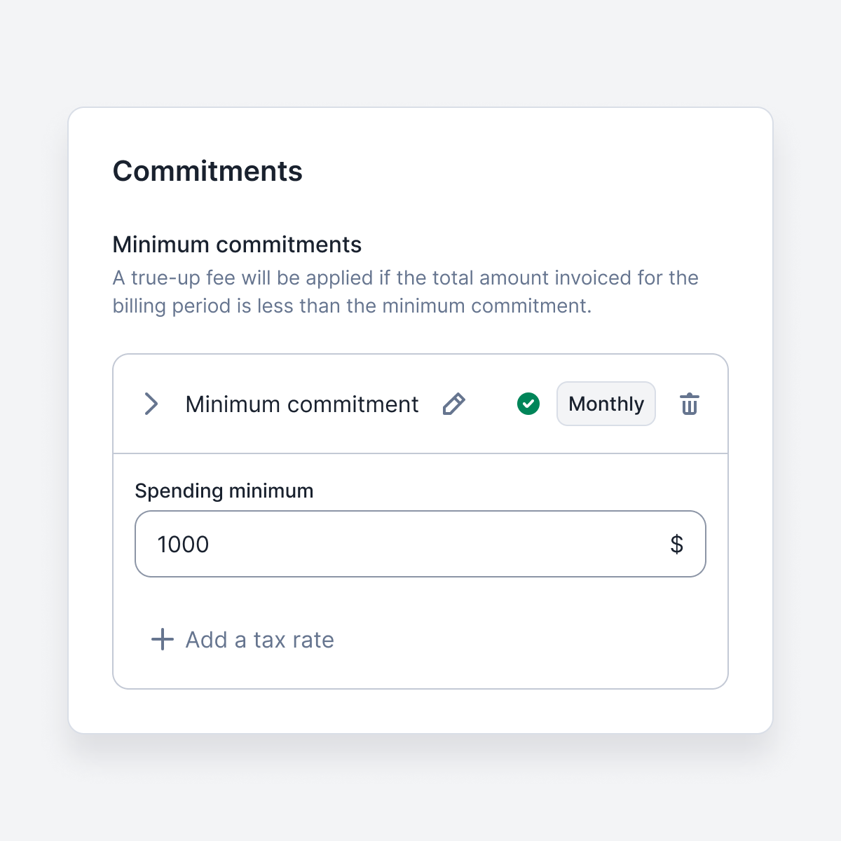
Task: Click the Spending minimum label
Action: click(x=224, y=491)
